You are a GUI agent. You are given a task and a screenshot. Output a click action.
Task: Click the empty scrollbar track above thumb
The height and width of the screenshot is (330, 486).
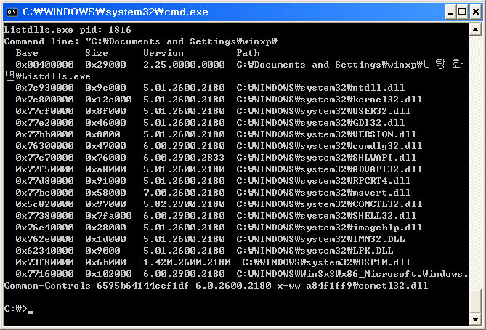475,162
